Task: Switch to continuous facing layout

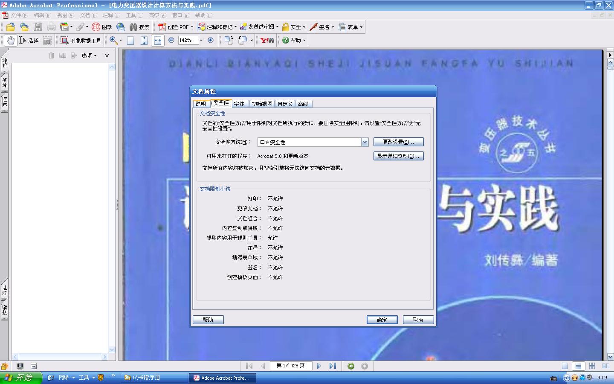Action: [x=592, y=366]
